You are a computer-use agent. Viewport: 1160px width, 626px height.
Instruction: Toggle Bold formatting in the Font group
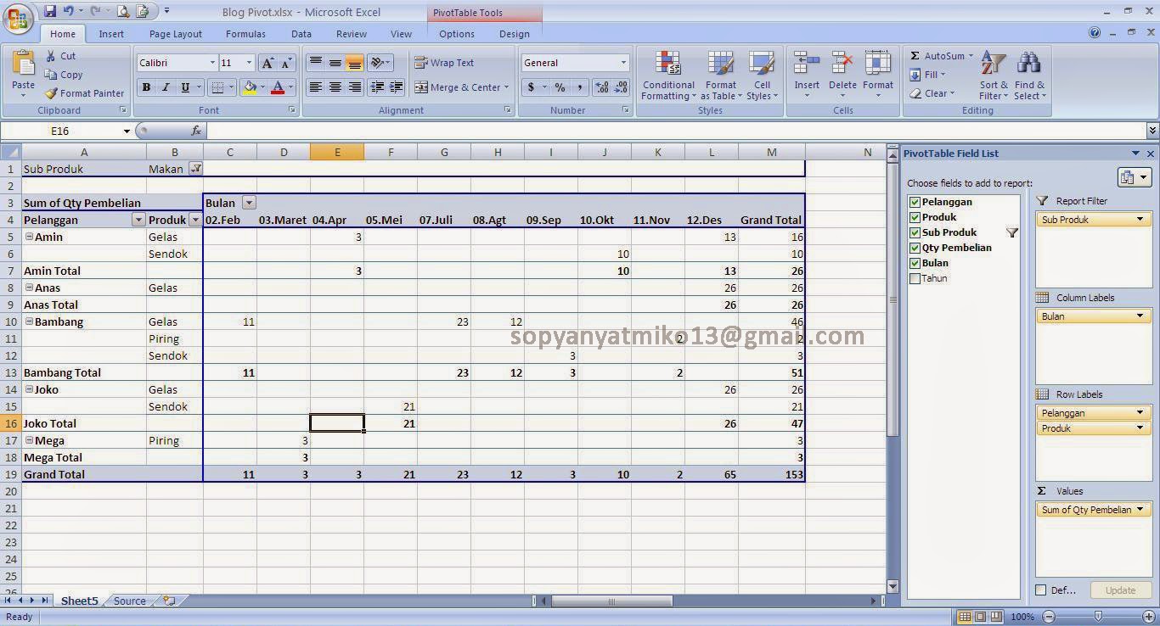145,87
